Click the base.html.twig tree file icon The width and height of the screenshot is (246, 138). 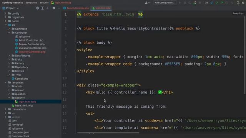tap(13, 106)
